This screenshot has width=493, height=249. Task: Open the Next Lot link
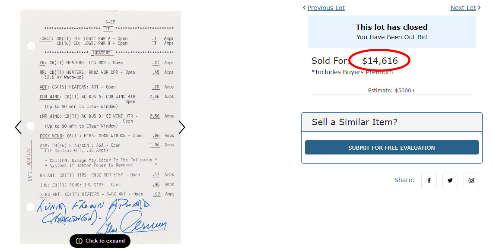coord(463,8)
